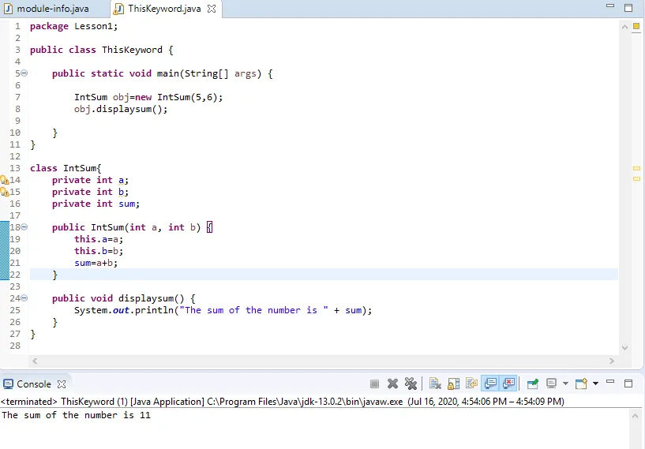Click 'obj.displaysum();' on line 8
The image size is (645, 449).
tap(121, 110)
